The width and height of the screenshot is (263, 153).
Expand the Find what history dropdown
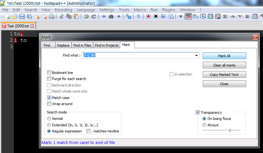click(196, 56)
